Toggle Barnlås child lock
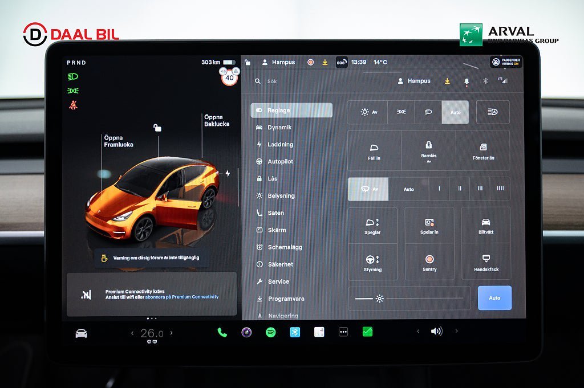This screenshot has width=584, height=388. coord(428,150)
